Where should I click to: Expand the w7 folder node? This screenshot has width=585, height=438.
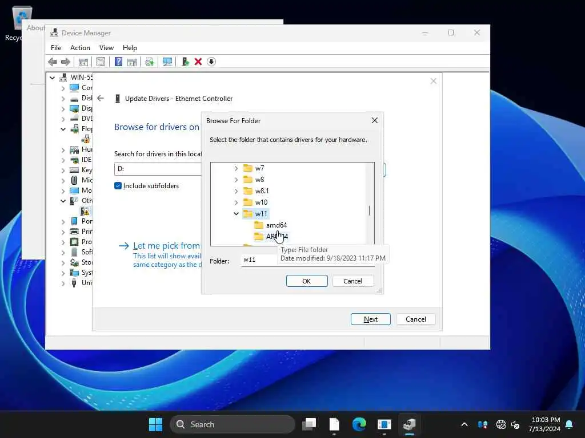coord(236,168)
